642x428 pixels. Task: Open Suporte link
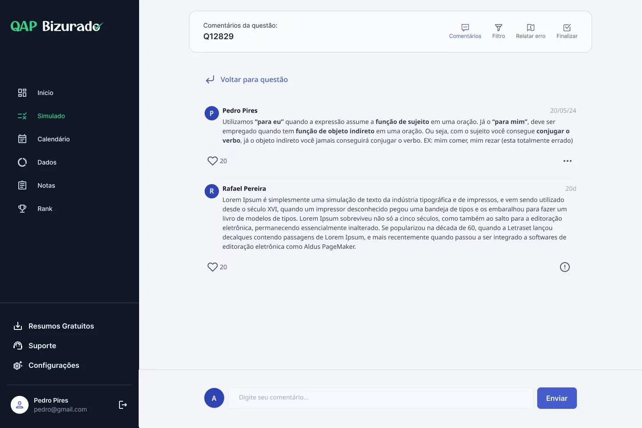click(x=42, y=346)
